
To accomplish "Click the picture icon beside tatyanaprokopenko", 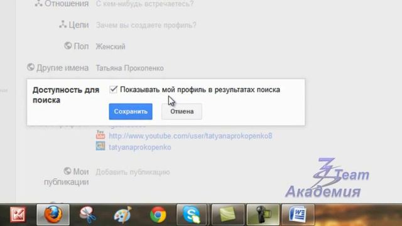I will click(x=100, y=146).
